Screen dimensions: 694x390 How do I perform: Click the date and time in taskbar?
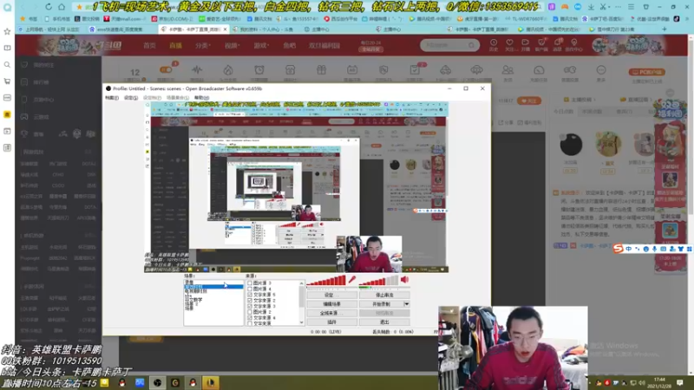(x=659, y=383)
